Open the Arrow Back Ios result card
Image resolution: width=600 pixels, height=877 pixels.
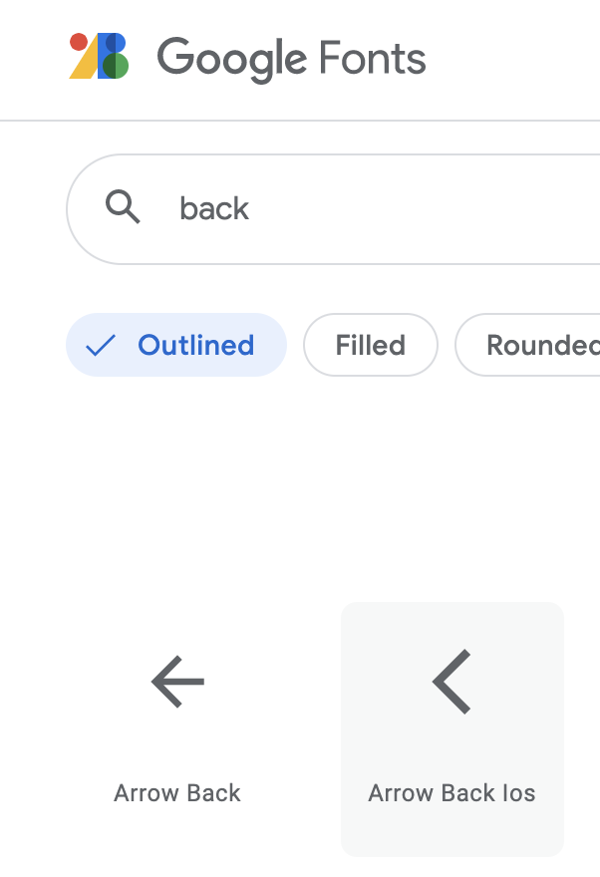click(x=451, y=728)
